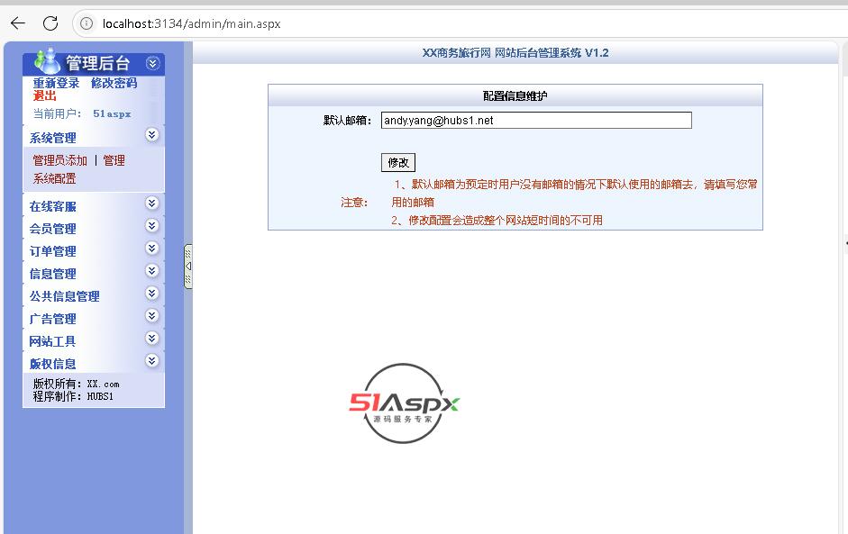Click the 默认邮箱 email input field
The height and width of the screenshot is (534, 848).
536,120
